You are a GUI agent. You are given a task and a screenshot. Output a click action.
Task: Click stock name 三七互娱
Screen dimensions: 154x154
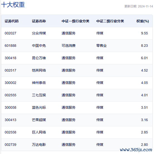point(39,95)
